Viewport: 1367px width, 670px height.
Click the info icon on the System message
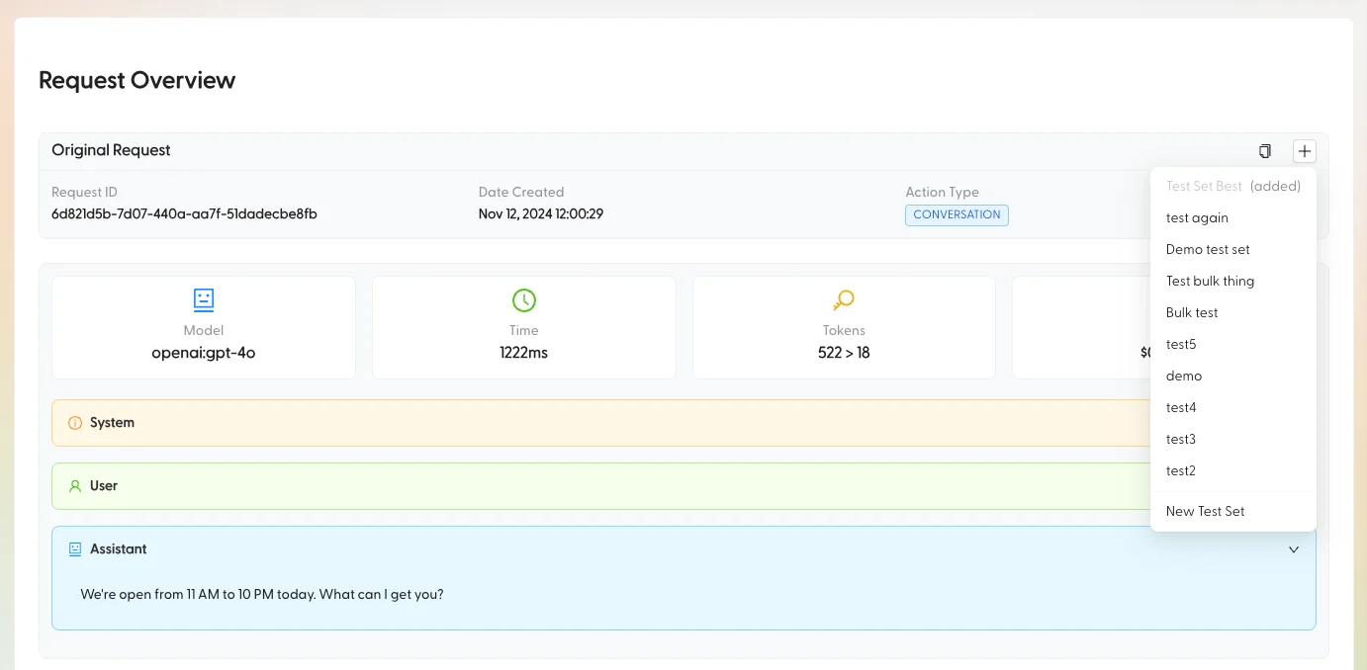coord(74,422)
